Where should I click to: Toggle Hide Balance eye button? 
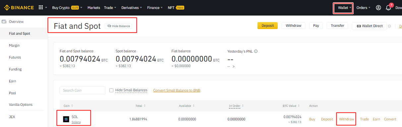tap(118, 26)
